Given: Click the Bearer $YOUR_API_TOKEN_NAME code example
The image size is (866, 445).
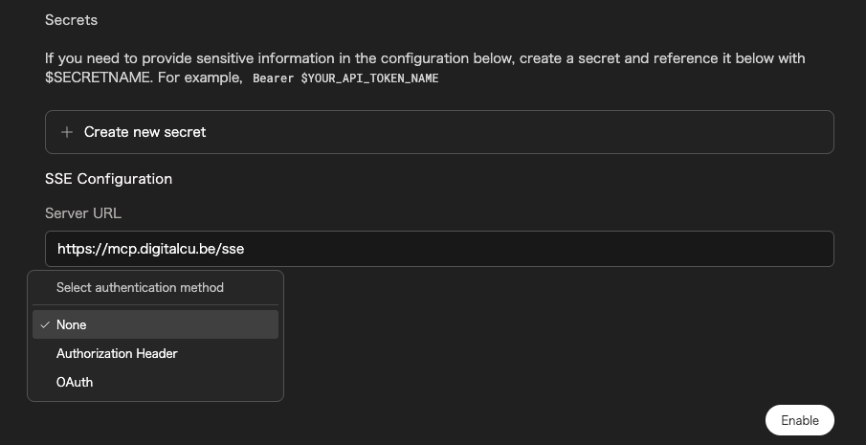Looking at the screenshot, I should 345,78.
